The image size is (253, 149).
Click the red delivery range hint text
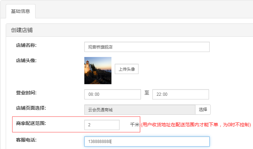196,125
